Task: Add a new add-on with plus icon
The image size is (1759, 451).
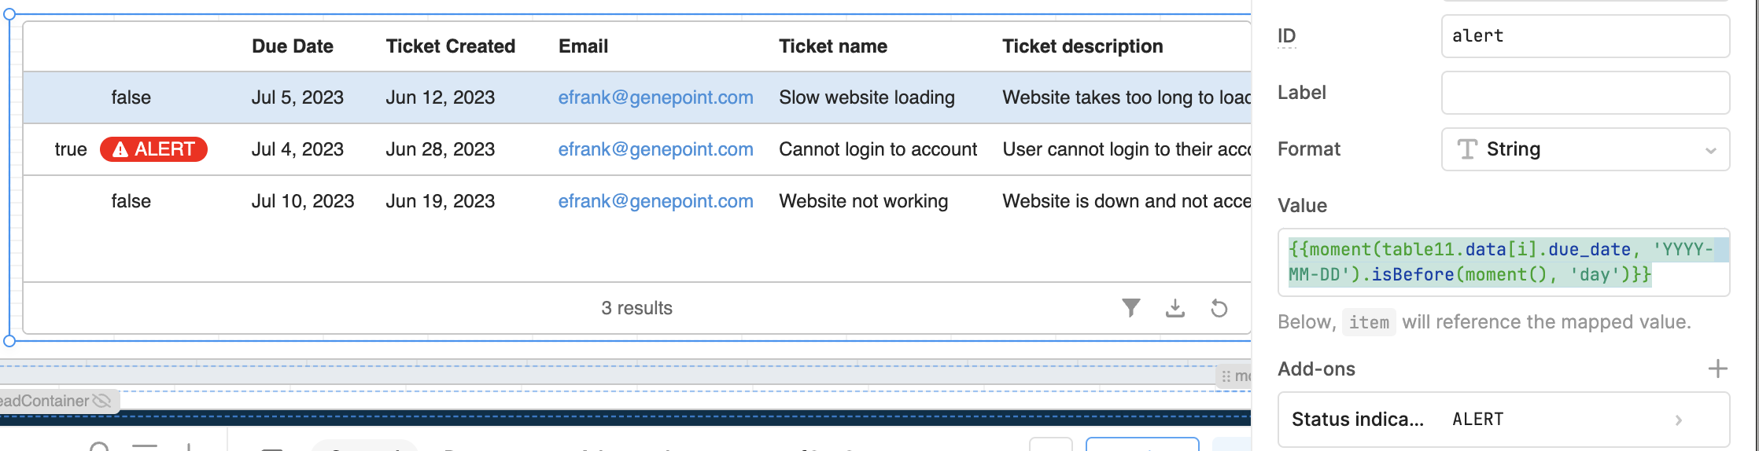Action: (x=1718, y=368)
